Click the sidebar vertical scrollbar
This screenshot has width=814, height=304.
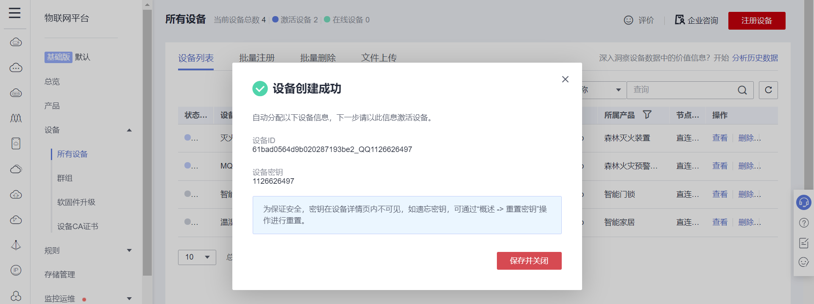(147, 143)
